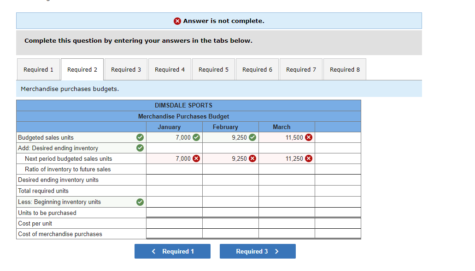The height and width of the screenshot is (271, 475).
Task: Click the previous Required 1 button below table
Action: [x=172, y=251]
